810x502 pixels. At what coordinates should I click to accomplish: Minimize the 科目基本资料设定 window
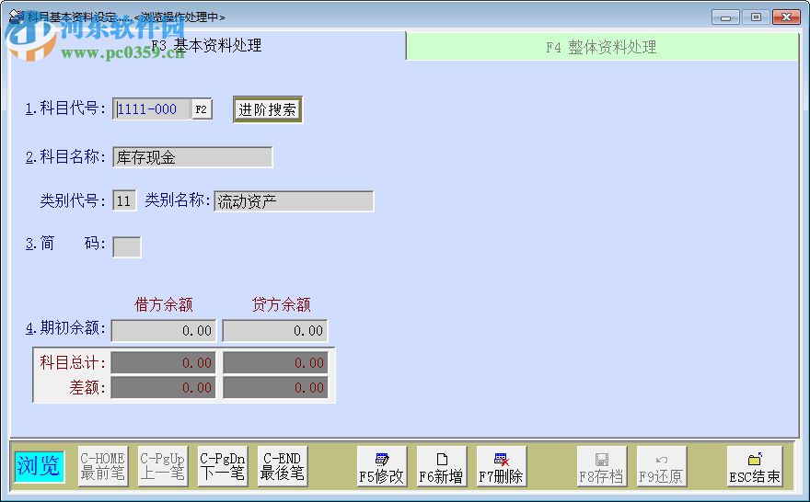coord(726,17)
